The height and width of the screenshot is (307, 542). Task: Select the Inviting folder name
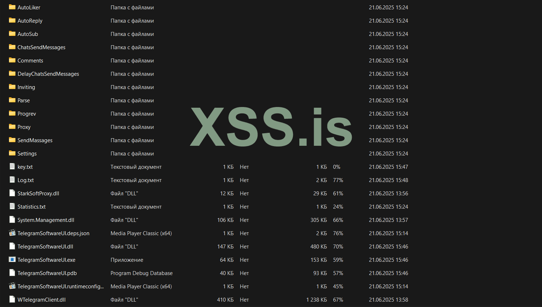26,87
